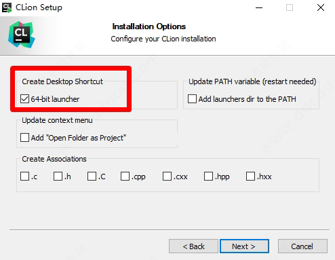335x260 pixels.
Task: Associate lowercase .c files with CLion
Action: tap(24, 177)
